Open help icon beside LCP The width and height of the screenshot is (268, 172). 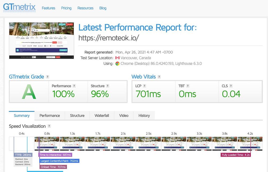coord(144,86)
